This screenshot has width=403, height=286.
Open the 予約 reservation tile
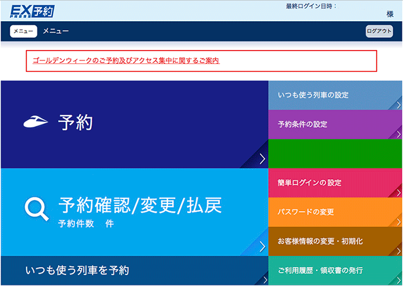(134, 124)
